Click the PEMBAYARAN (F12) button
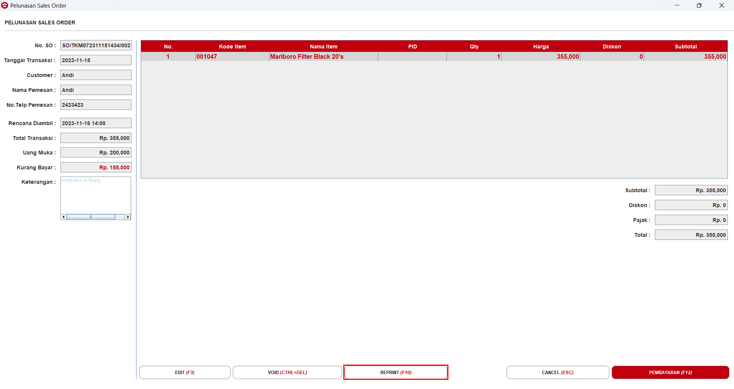The image size is (734, 389). (671, 372)
